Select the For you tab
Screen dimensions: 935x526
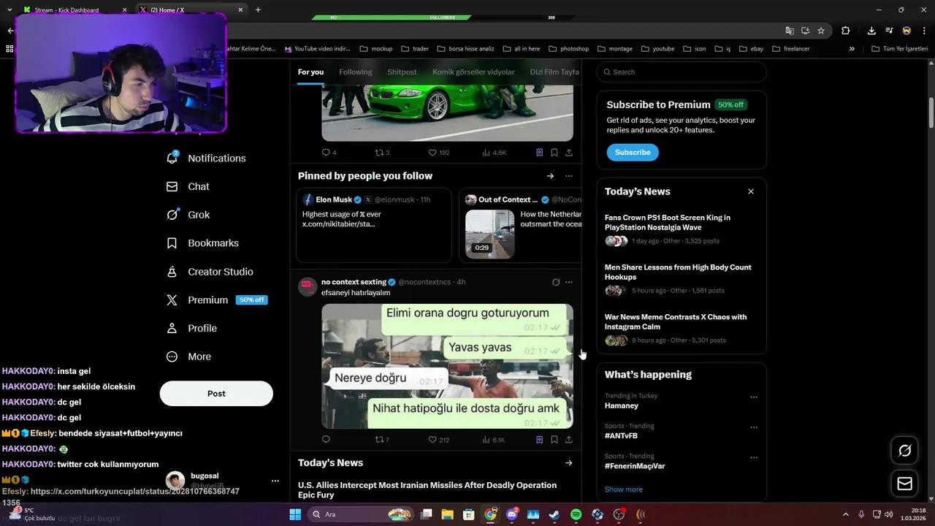point(310,72)
